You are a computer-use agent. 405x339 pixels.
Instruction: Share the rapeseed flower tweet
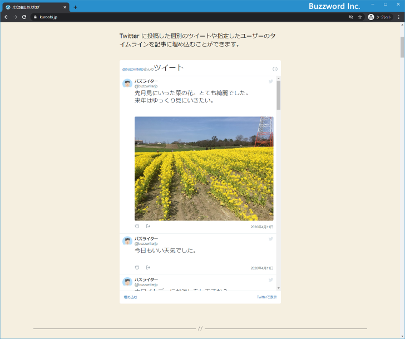[148, 227]
